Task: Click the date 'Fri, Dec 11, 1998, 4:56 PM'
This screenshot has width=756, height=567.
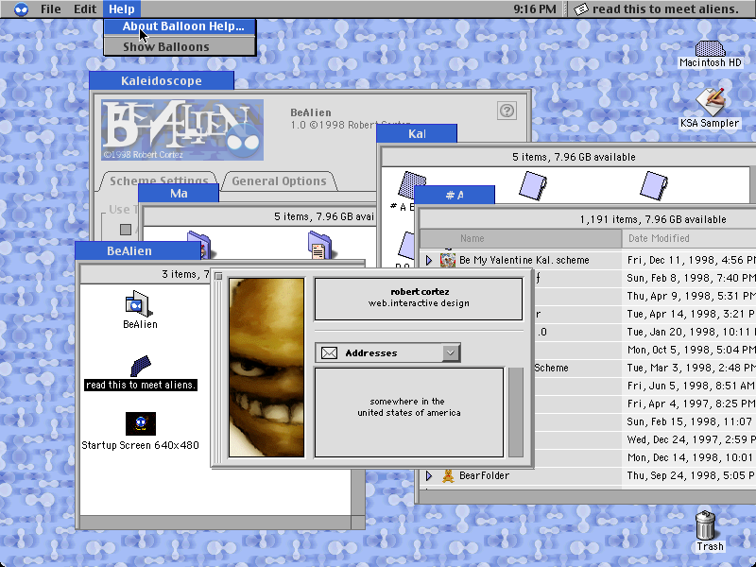Action: tap(692, 261)
